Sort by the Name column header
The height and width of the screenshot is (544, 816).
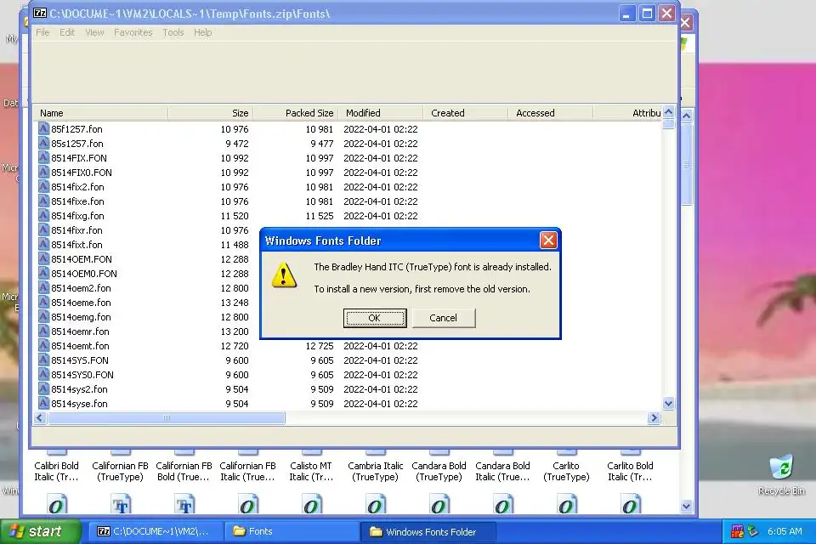(x=100, y=113)
